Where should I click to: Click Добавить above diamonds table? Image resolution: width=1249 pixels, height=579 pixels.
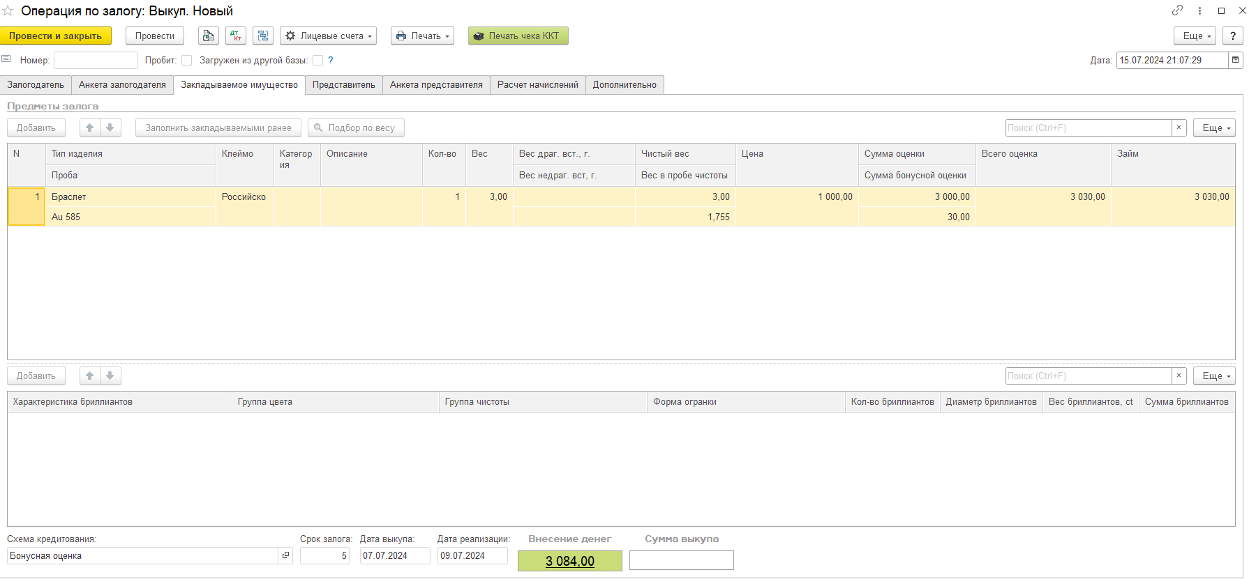[x=36, y=376]
